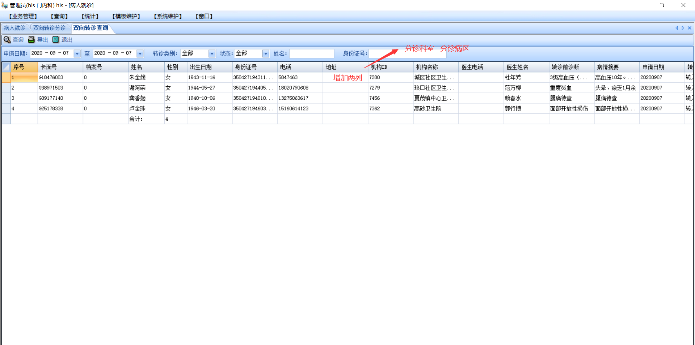This screenshot has width=695, height=345.
Task: Expand the 转诊类别 combo box
Action: click(x=212, y=53)
